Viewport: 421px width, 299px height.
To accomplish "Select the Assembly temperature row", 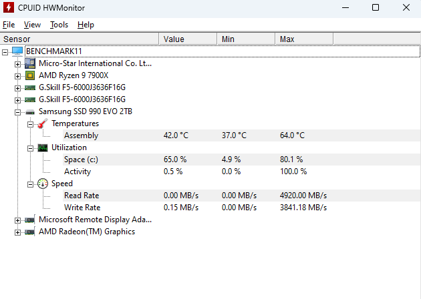I will 81,135.
